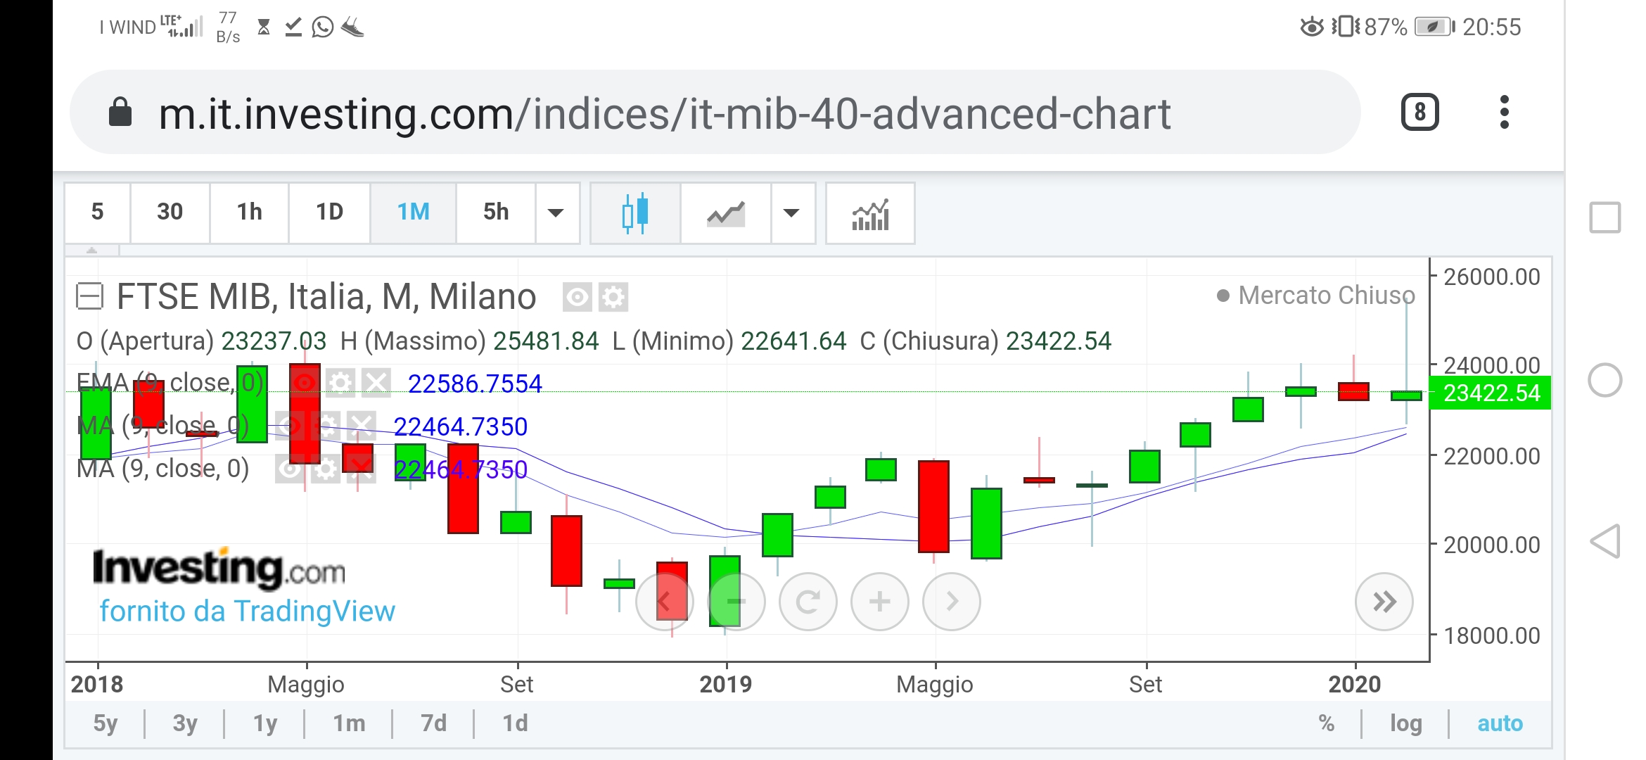Set range to 1m
Screen dimensions: 1646x760
(x=349, y=723)
